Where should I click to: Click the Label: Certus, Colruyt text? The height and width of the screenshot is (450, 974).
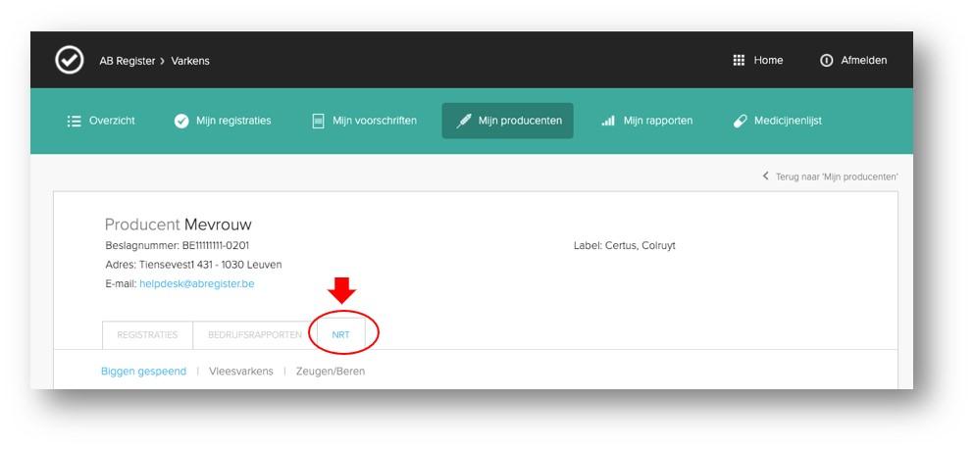click(624, 246)
